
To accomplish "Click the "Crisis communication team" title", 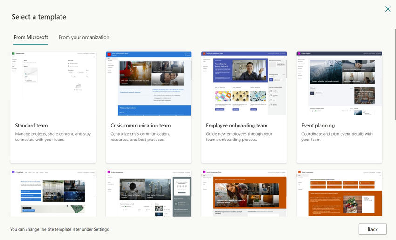I will point(140,125).
